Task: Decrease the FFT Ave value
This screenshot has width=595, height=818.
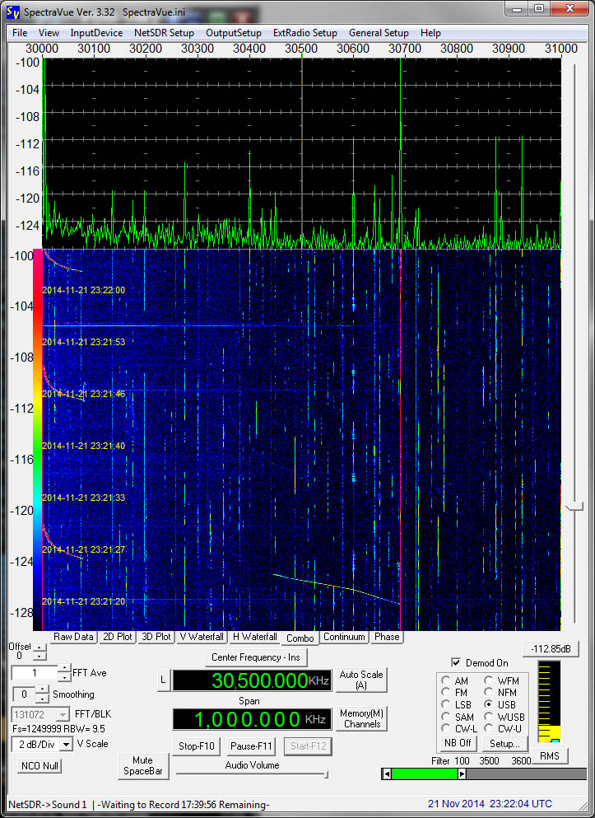Action: click(63, 677)
